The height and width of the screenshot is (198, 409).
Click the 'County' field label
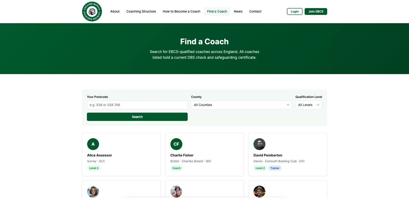pyautogui.click(x=196, y=97)
